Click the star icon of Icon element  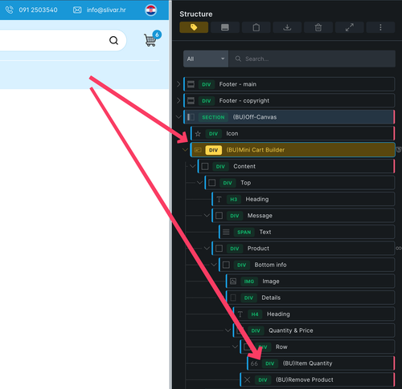(198, 134)
